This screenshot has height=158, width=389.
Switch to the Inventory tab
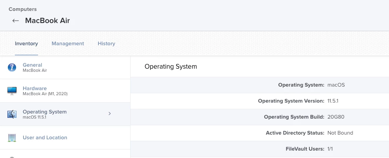[x=26, y=44]
